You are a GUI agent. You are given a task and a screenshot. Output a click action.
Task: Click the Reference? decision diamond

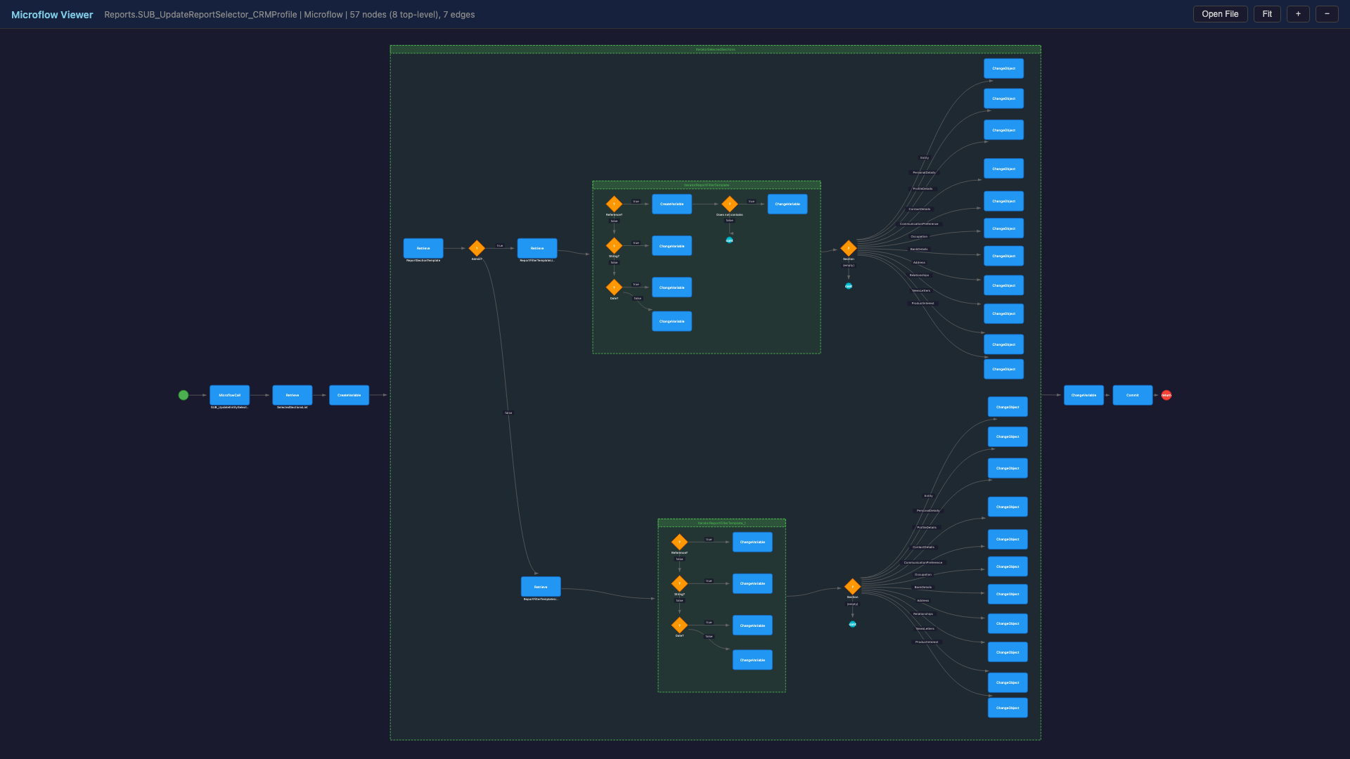pos(614,204)
